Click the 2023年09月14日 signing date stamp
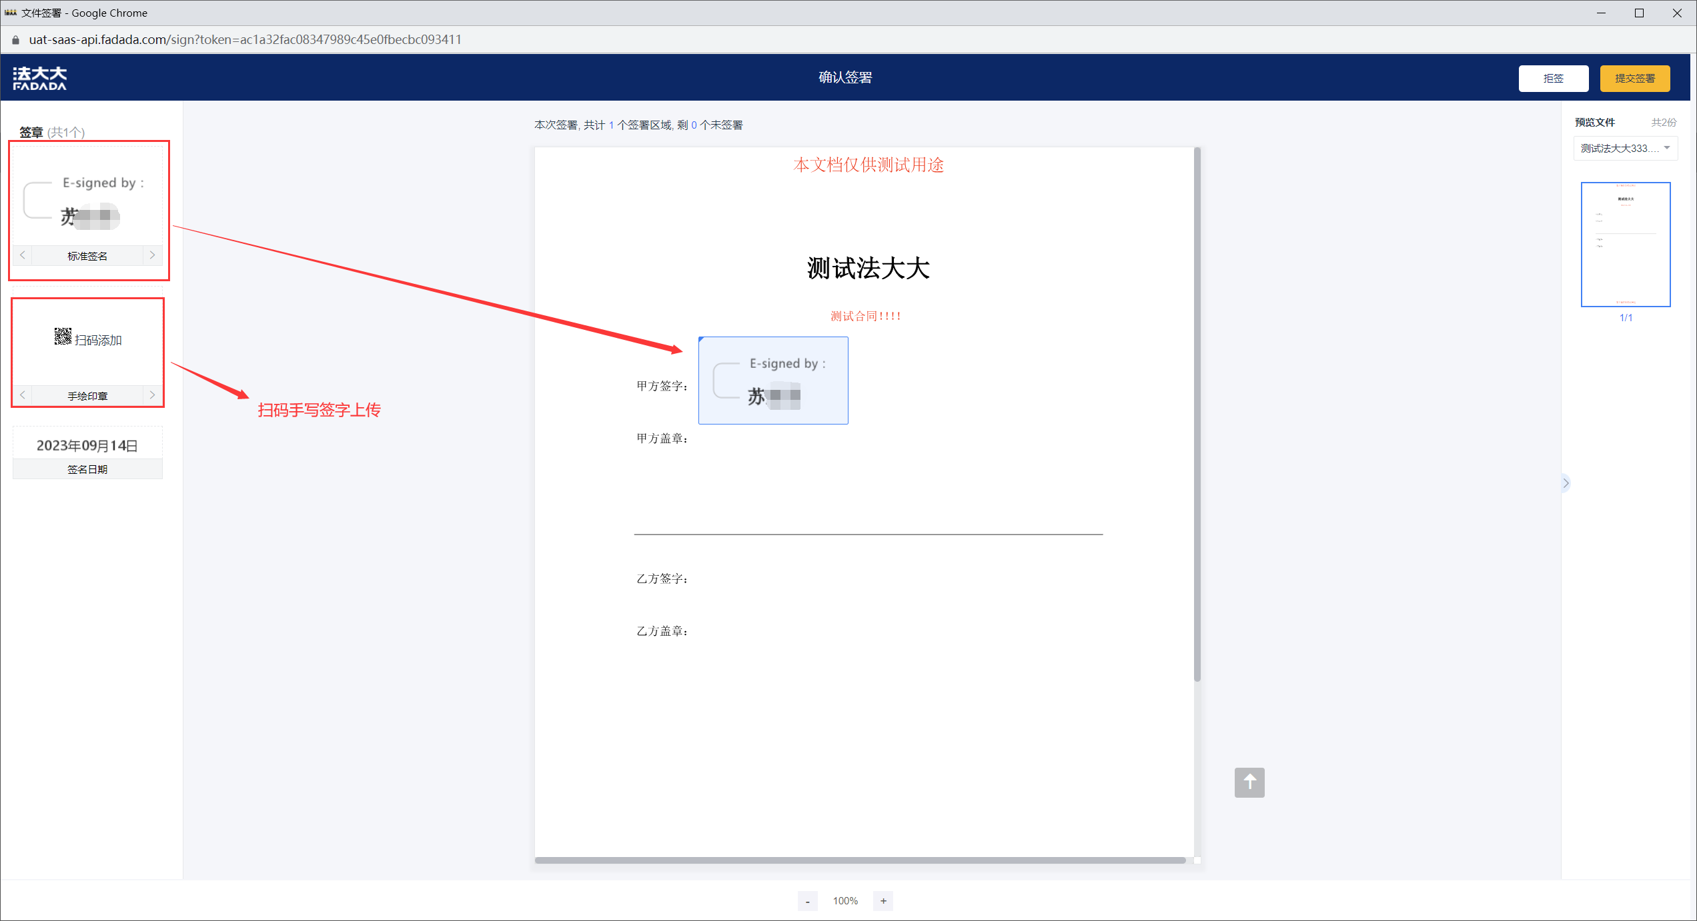 87,445
